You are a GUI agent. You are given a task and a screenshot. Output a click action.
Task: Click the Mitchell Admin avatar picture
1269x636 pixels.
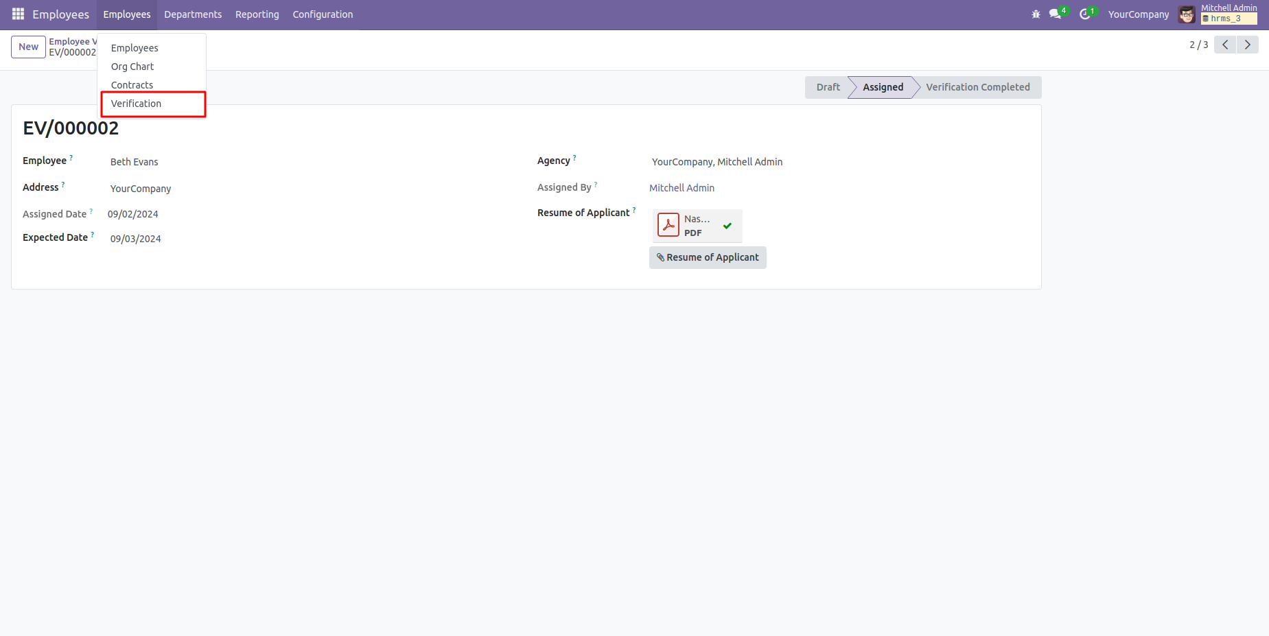pyautogui.click(x=1187, y=14)
